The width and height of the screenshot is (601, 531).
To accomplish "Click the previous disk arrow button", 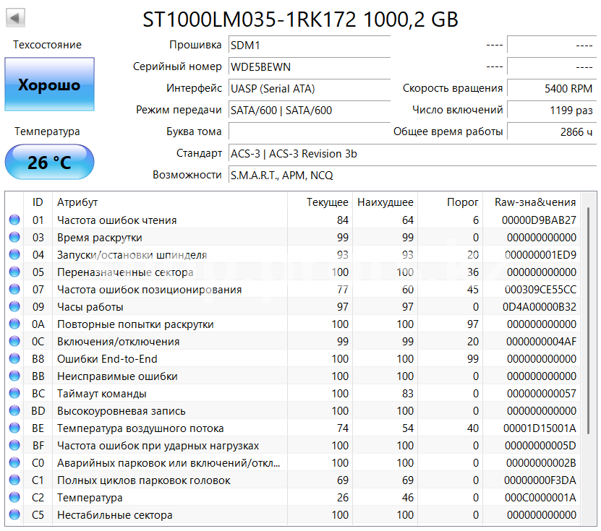I will pyautogui.click(x=15, y=17).
